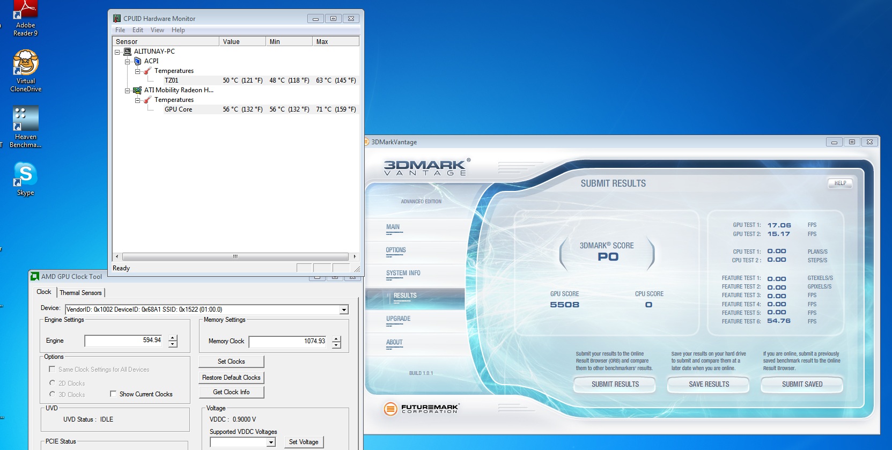The width and height of the screenshot is (892, 450).
Task: Click AMD GPU Clock Tool title icon
Action: [35, 276]
